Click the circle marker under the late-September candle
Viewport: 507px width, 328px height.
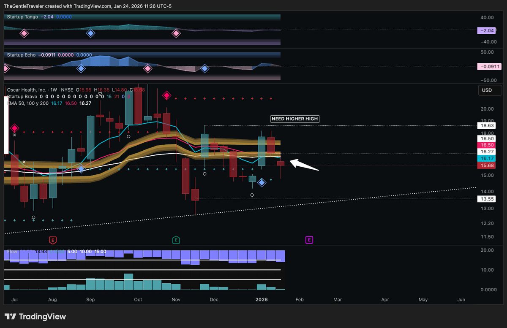pyautogui.click(x=128, y=136)
